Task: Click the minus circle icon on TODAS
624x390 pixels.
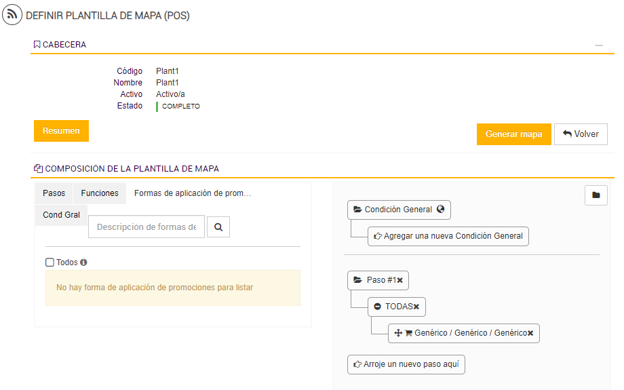Action: tap(378, 307)
